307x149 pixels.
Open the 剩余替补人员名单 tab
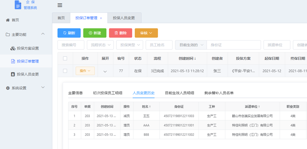[219, 93]
